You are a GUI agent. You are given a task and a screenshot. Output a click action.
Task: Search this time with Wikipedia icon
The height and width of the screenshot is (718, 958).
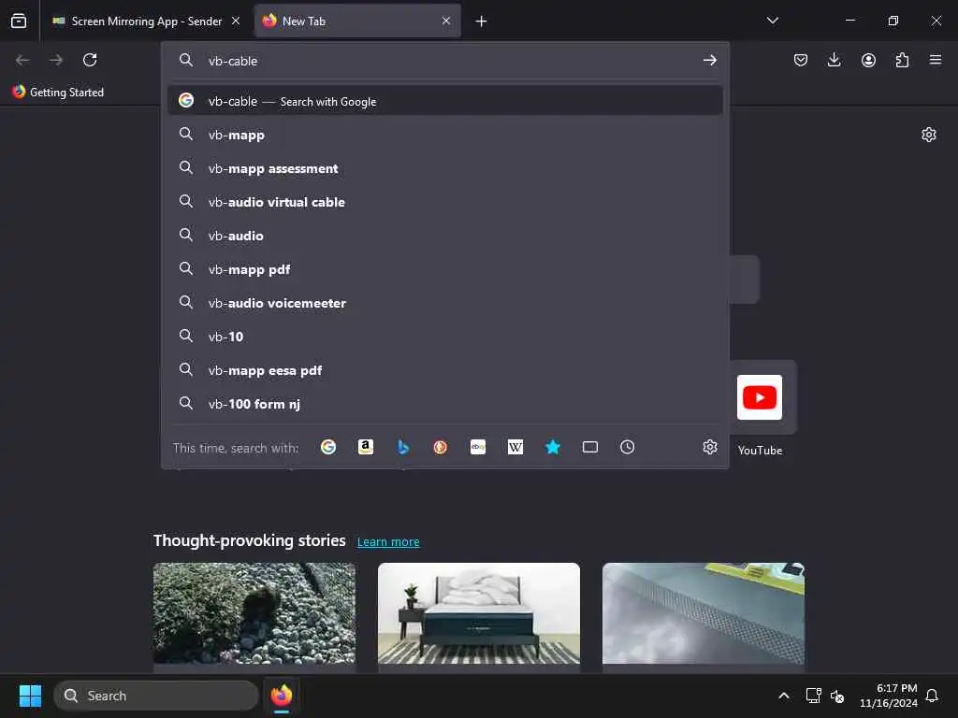point(515,447)
